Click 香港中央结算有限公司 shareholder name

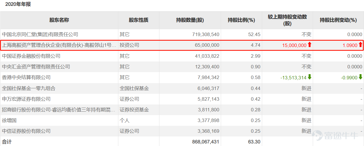pos(26,77)
